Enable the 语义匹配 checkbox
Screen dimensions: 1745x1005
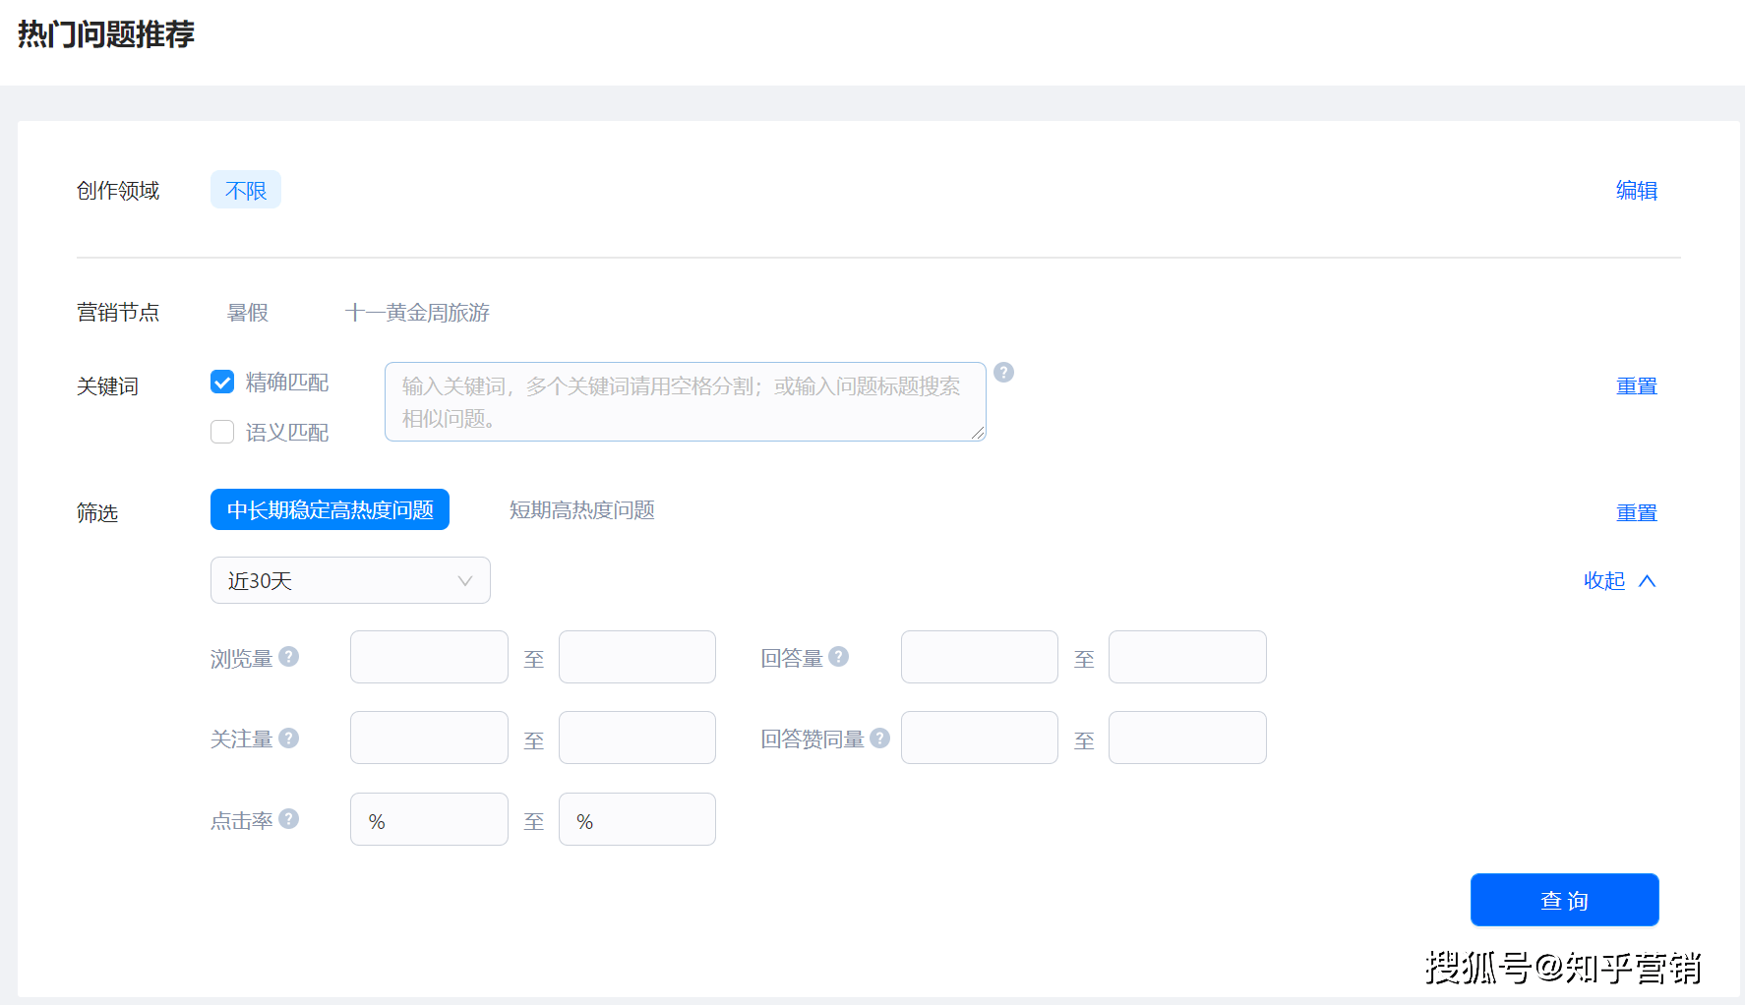coord(222,432)
